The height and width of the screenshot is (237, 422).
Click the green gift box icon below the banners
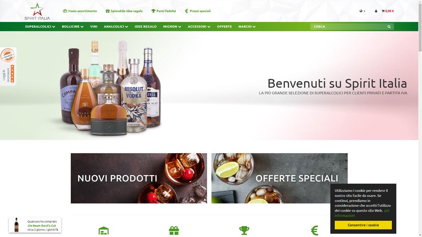[174, 230]
